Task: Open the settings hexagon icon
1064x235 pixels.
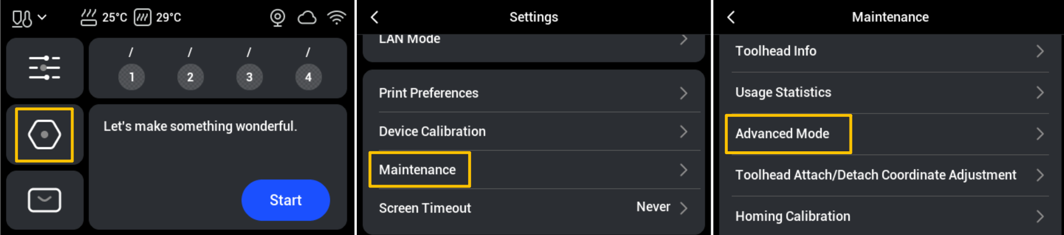Action: click(x=44, y=135)
